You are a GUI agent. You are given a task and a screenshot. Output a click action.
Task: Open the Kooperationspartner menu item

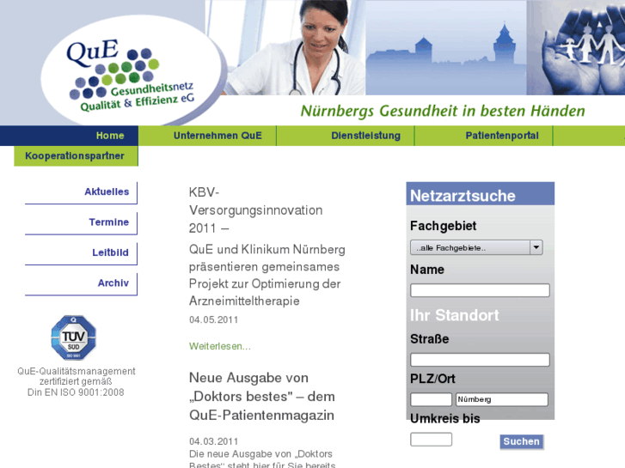pos(77,156)
